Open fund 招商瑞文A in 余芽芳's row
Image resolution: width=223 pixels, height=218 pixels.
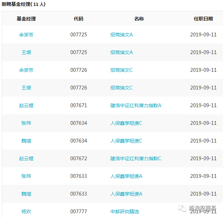coord(122,35)
